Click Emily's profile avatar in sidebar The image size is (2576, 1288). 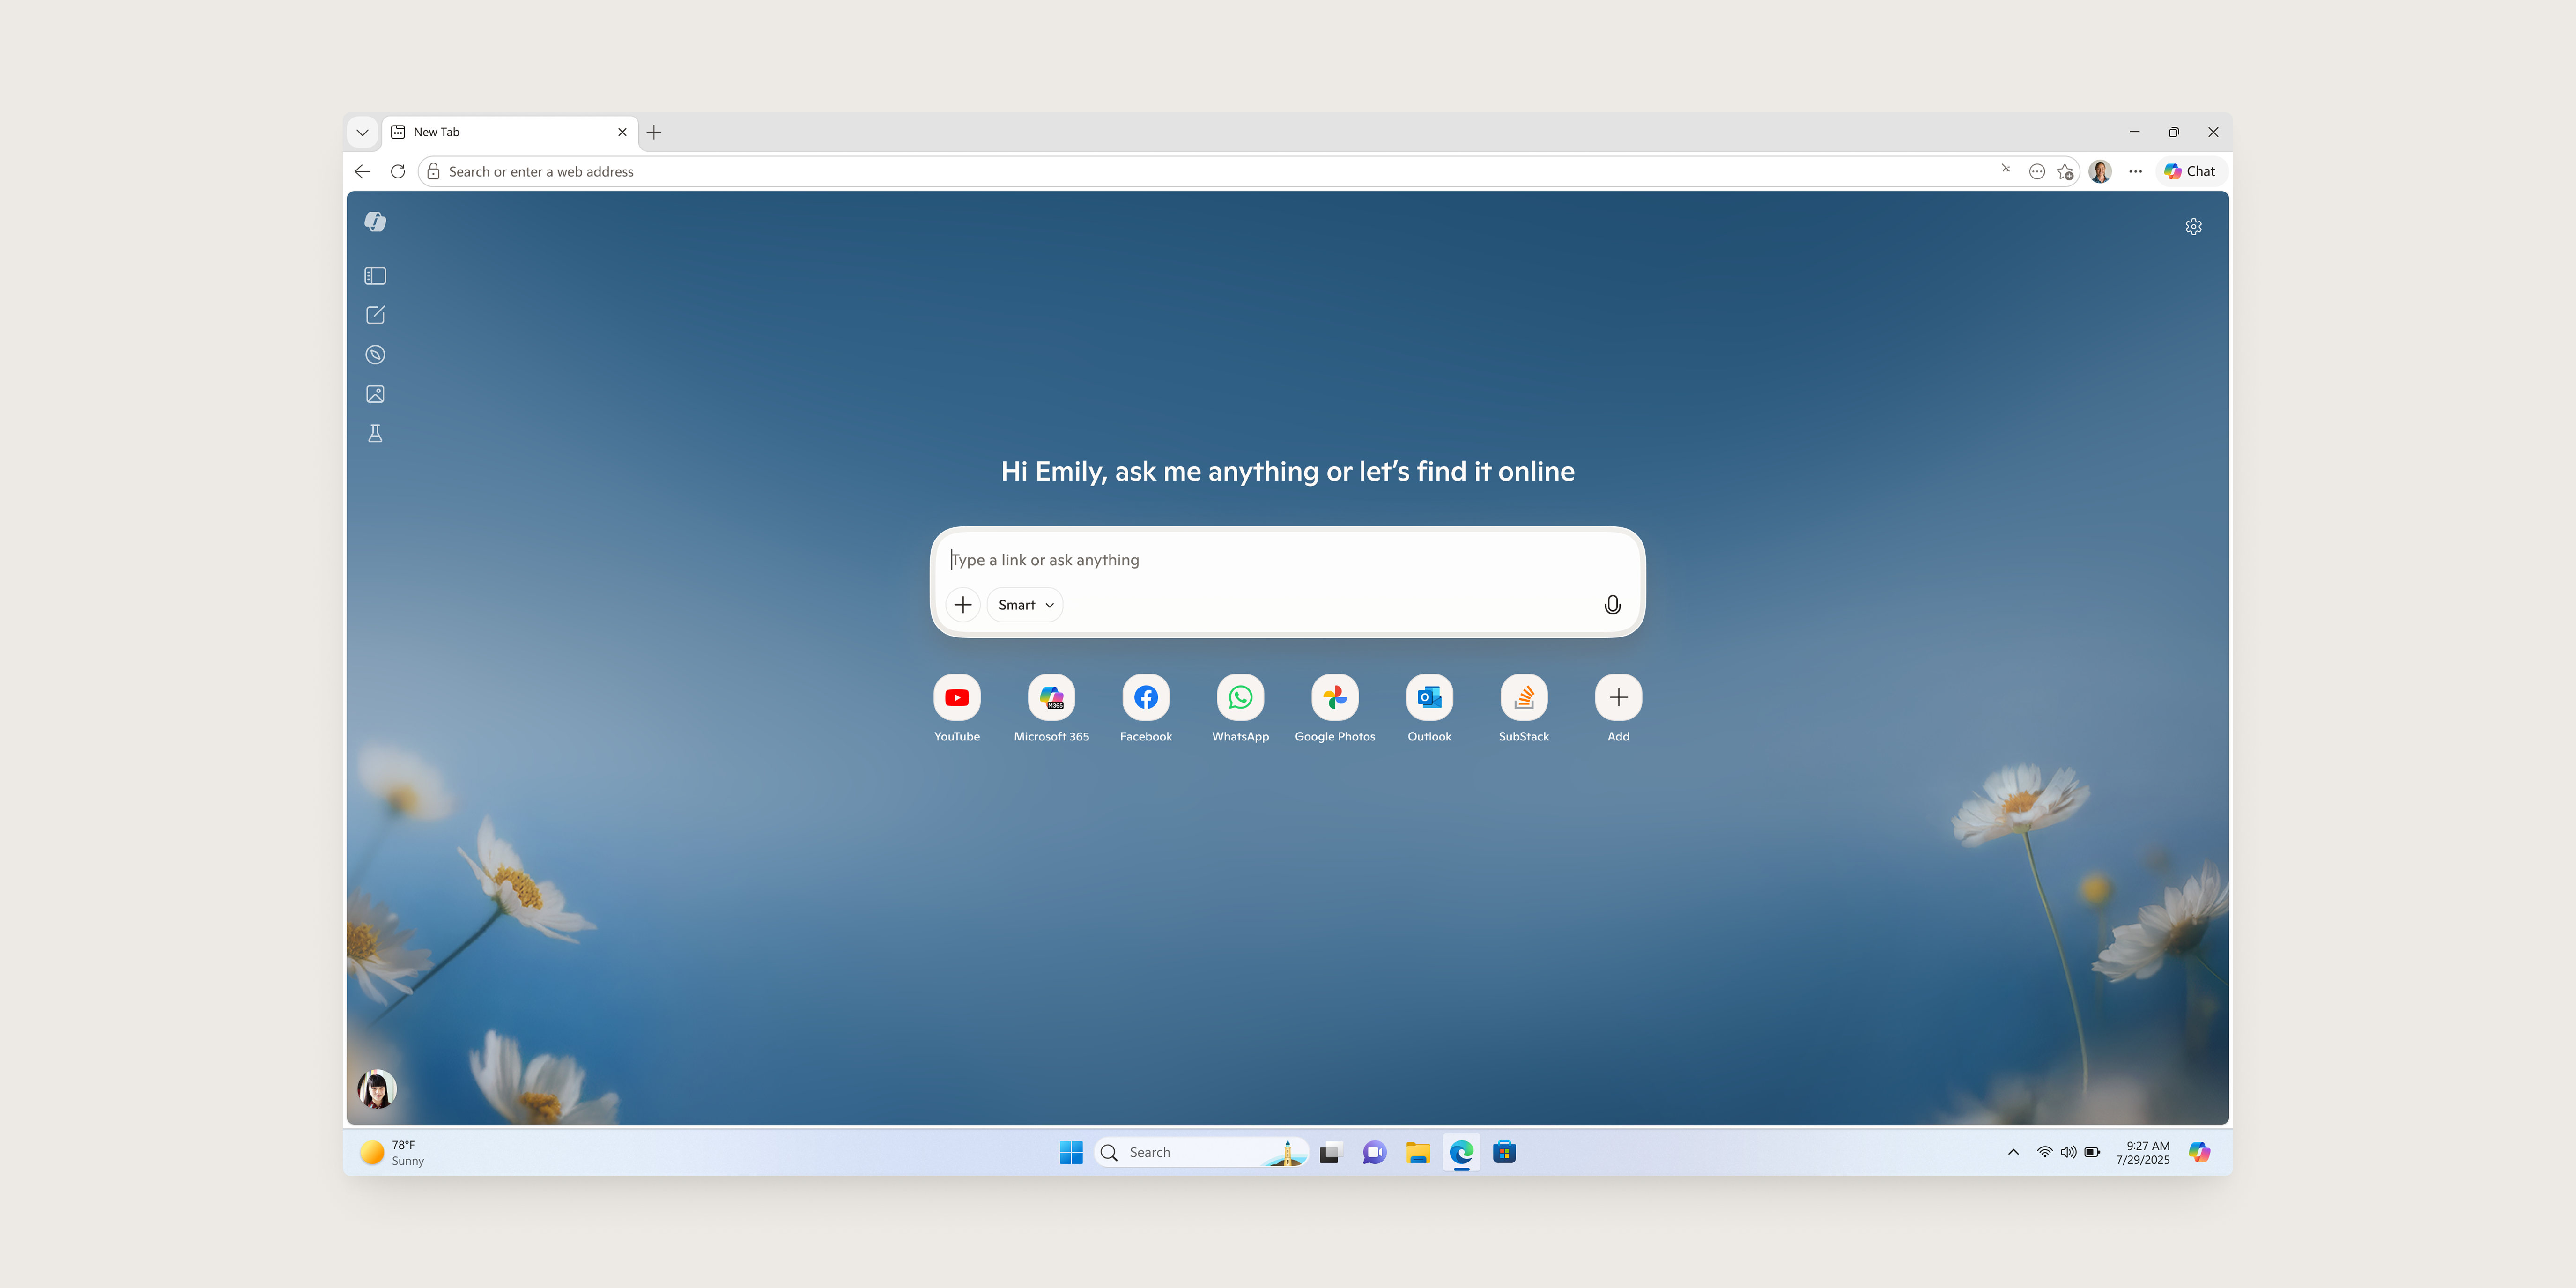click(377, 1089)
